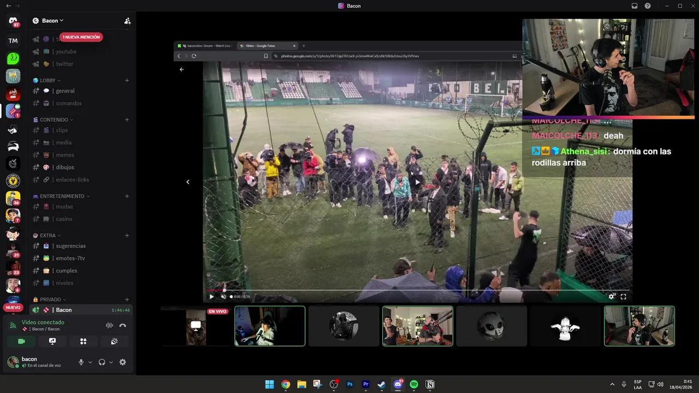Create channel in LOBBY category

(127, 80)
